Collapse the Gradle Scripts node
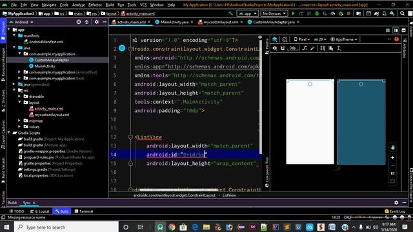This screenshot has height=232, width=413. click(x=9, y=133)
